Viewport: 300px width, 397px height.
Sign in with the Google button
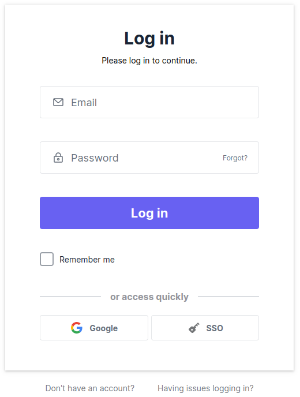click(94, 328)
